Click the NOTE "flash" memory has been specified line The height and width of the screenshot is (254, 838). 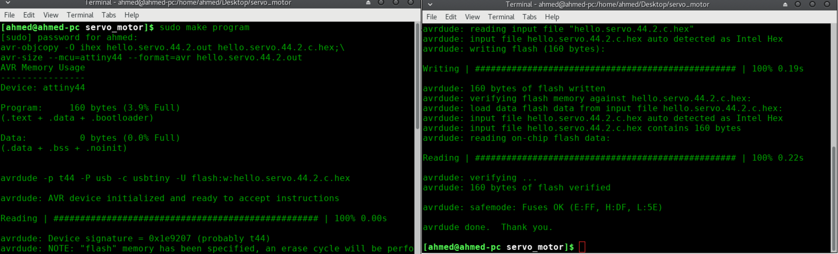tap(207, 248)
